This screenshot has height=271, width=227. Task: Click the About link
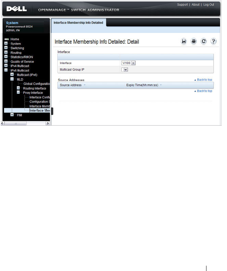[195, 5]
